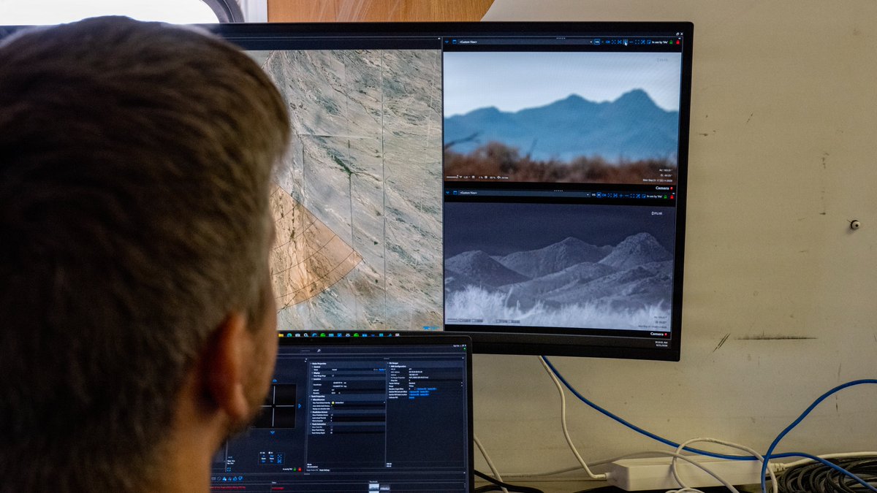Toggle the Show Range Rings checkbox
877x493 pixels.
(333, 375)
